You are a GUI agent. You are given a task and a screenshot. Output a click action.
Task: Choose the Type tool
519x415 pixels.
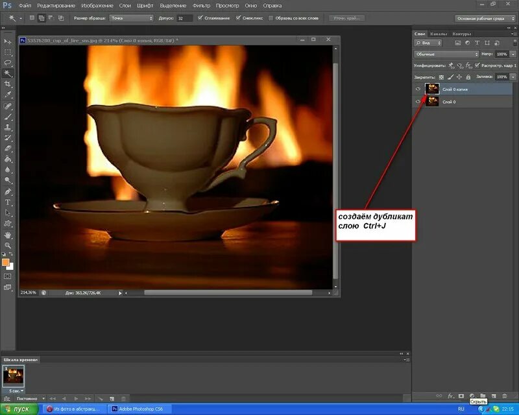(x=8, y=202)
